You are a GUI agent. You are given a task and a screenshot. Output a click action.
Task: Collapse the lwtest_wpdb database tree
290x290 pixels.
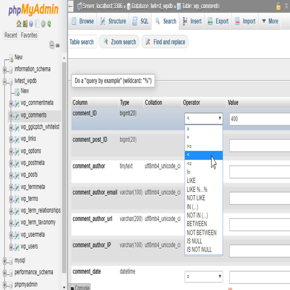(5, 82)
